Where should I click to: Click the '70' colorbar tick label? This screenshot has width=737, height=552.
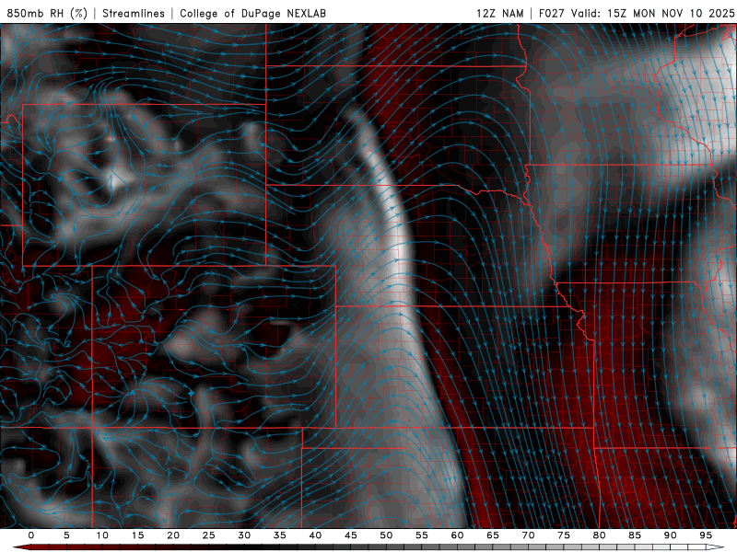coord(528,535)
